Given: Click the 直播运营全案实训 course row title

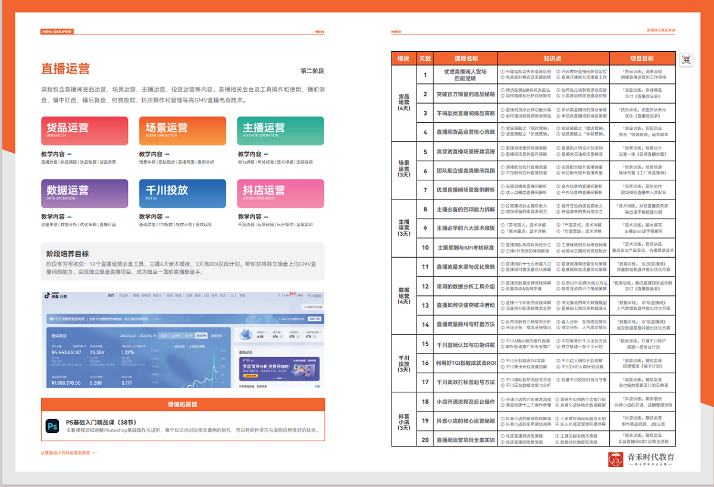Looking at the screenshot, I should coord(466,440).
